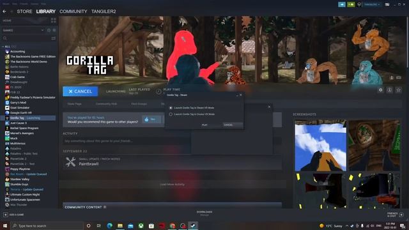Open Microsoft Edge from the taskbar
409x230 pixels.
click(109, 226)
